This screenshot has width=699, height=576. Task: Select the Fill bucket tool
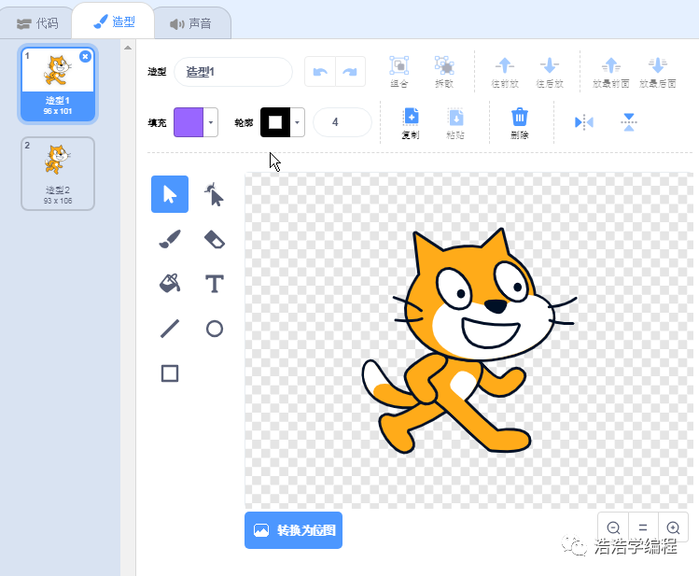tap(170, 284)
